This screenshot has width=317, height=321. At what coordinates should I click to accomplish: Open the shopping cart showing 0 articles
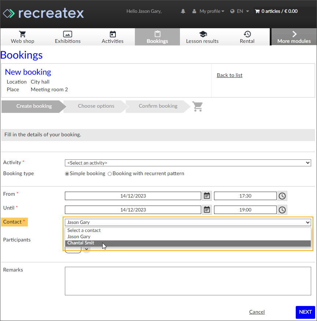pos(276,11)
